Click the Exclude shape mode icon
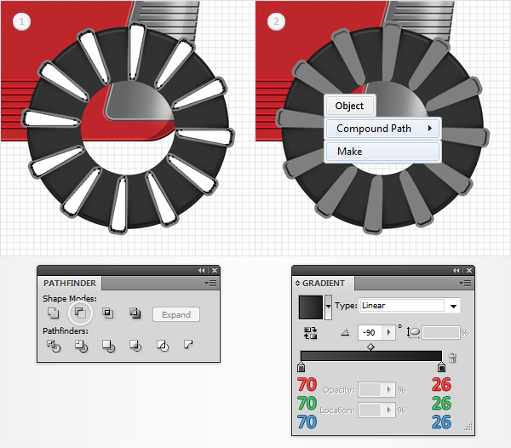The width and height of the screenshot is (511, 448). [x=135, y=313]
